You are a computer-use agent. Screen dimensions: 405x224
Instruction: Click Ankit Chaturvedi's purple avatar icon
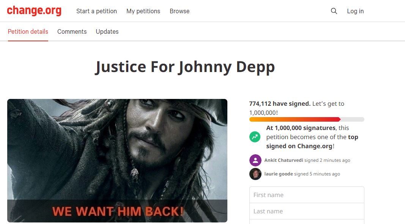click(255, 160)
